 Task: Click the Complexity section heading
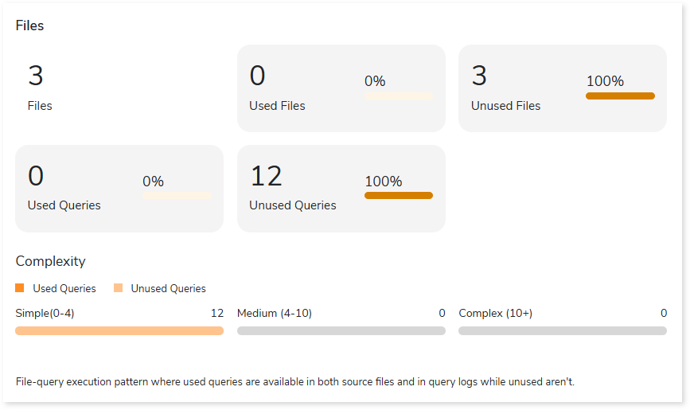[50, 261]
